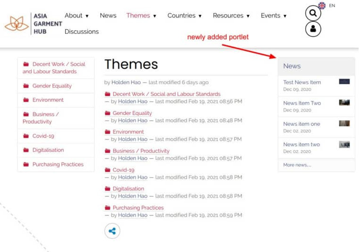This screenshot has width=359, height=252.
Task: Open the Purchasing Practices theme link
Action: point(138,208)
